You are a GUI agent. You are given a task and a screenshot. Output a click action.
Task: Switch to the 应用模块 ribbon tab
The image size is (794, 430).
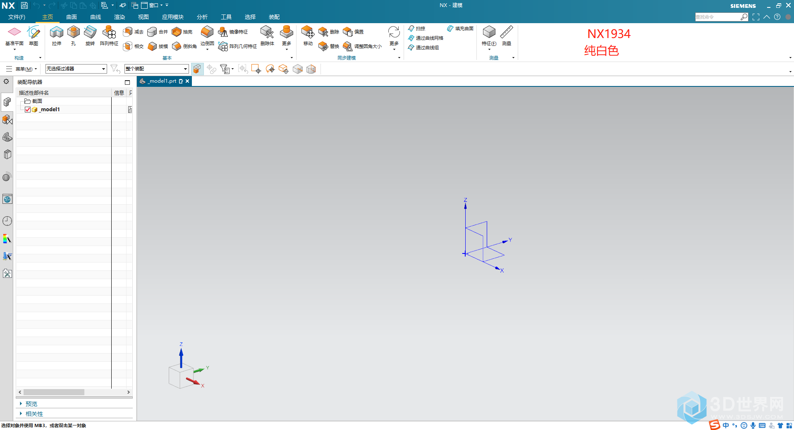click(x=173, y=17)
